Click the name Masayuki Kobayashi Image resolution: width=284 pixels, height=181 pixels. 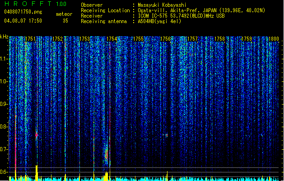coord(162,5)
